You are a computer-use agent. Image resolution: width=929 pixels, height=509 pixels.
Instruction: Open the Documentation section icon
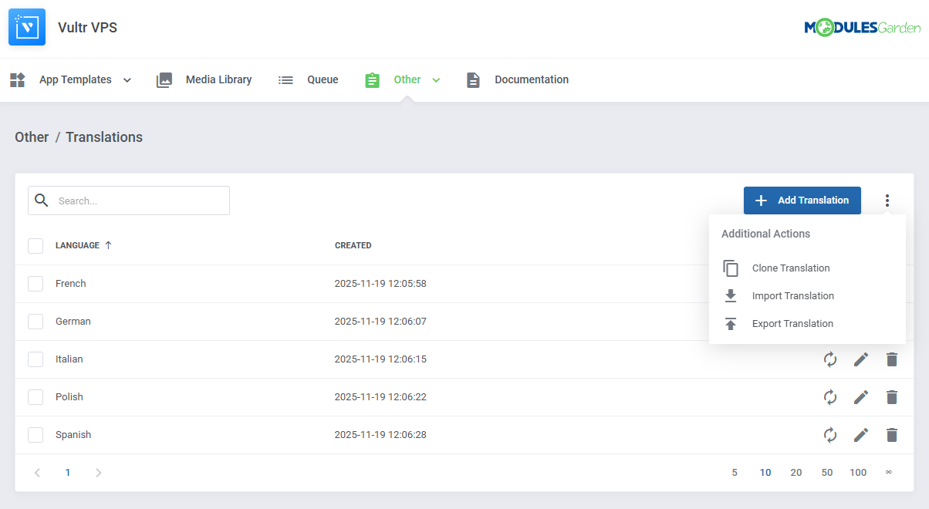point(473,79)
